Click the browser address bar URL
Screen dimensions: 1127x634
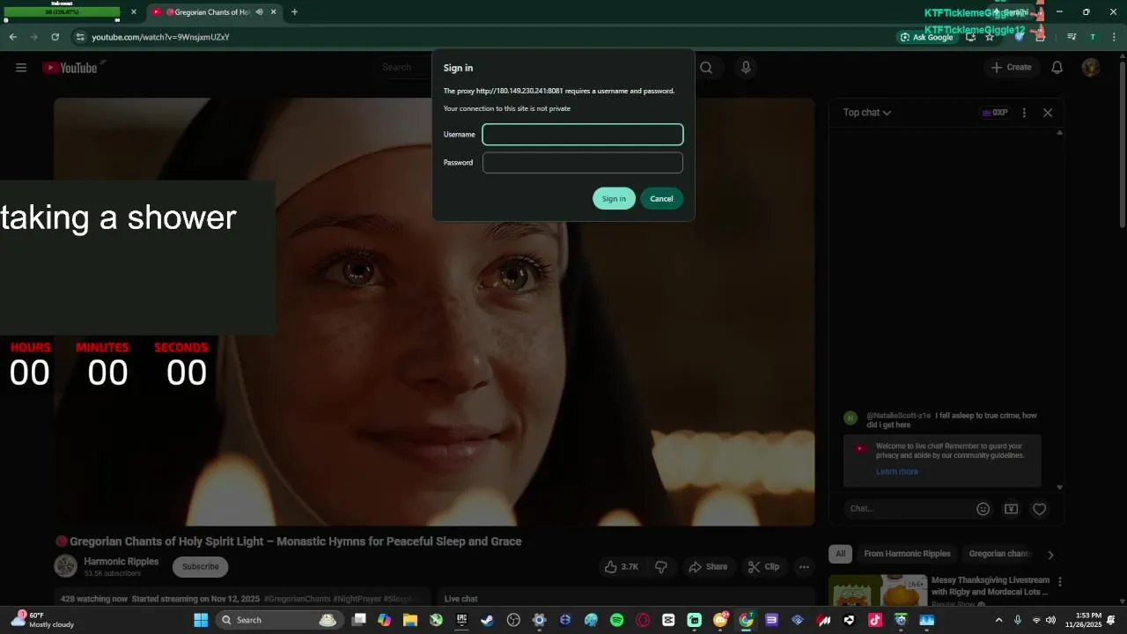[161, 37]
